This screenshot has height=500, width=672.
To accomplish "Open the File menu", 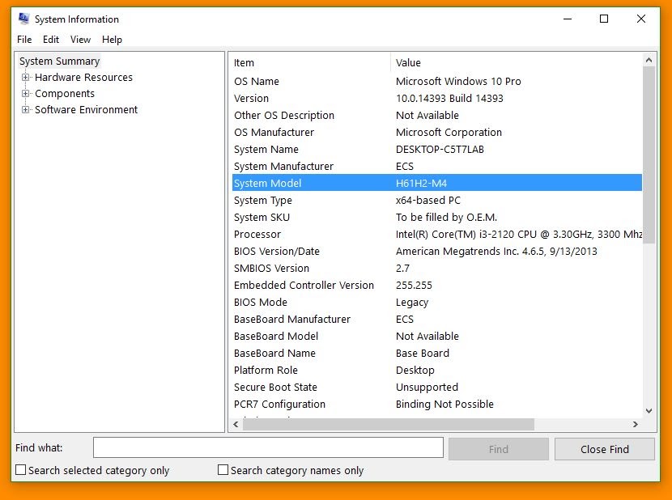I will pos(24,40).
